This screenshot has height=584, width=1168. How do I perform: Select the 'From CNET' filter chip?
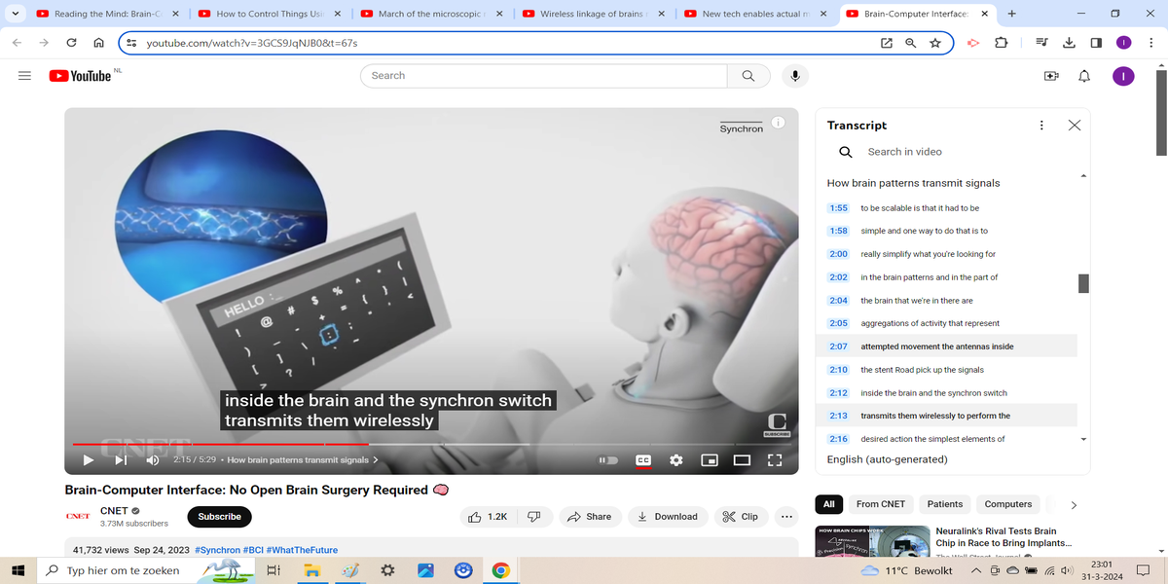(x=881, y=504)
